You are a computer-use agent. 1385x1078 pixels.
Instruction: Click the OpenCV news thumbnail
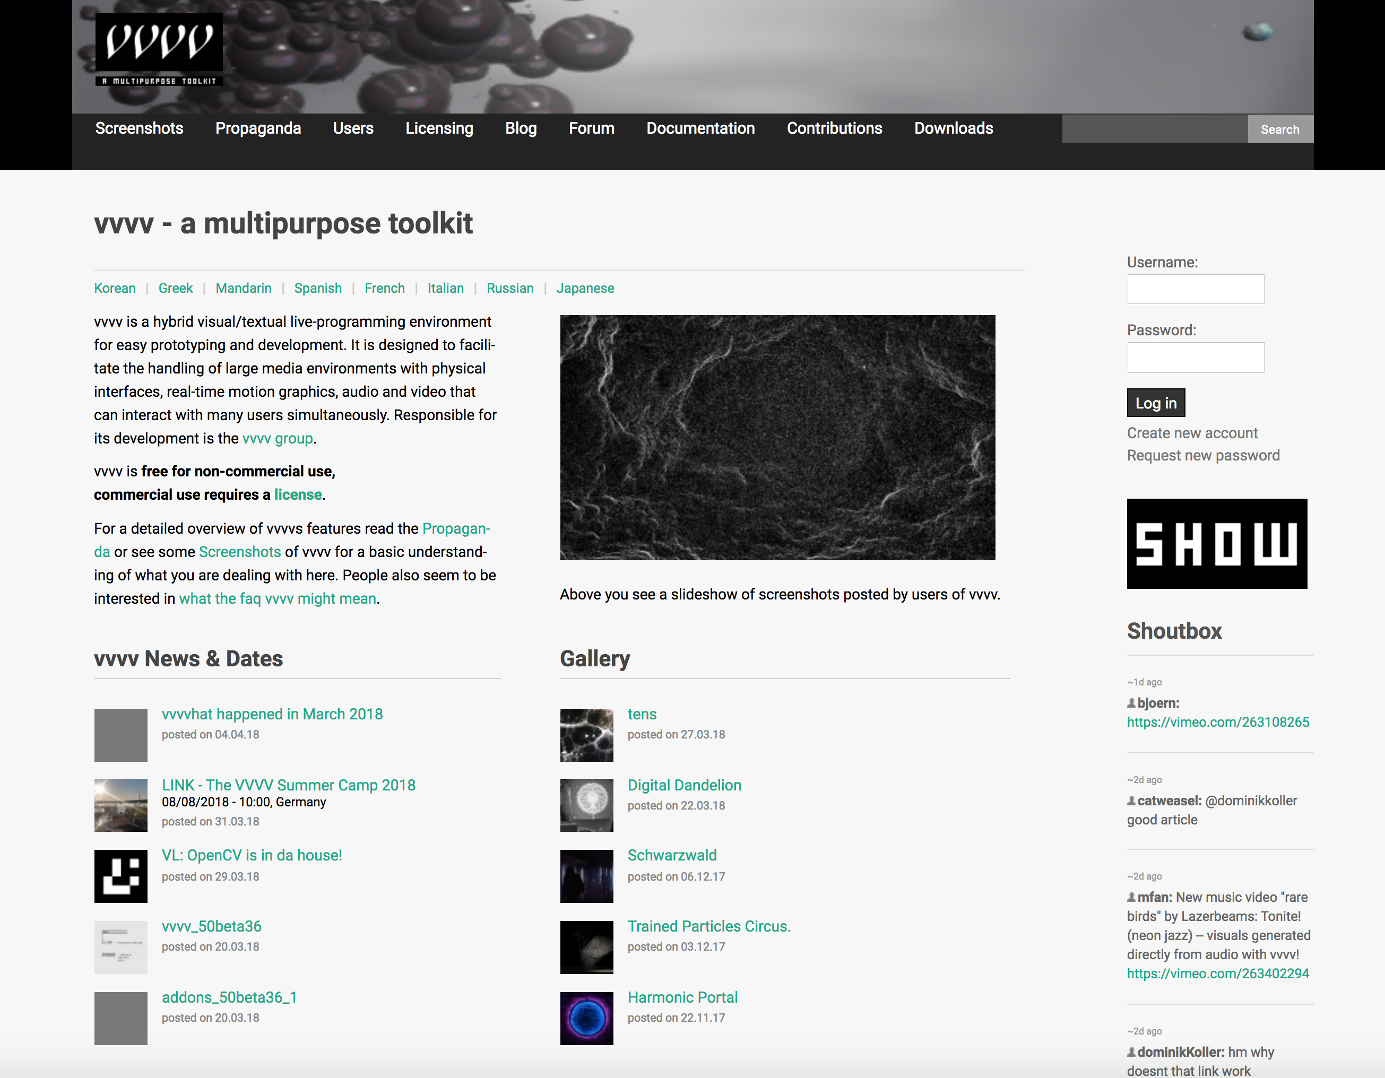pos(120,876)
